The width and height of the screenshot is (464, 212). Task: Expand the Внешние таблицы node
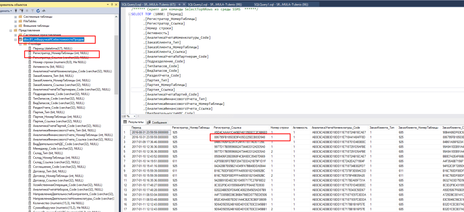coord(15,25)
